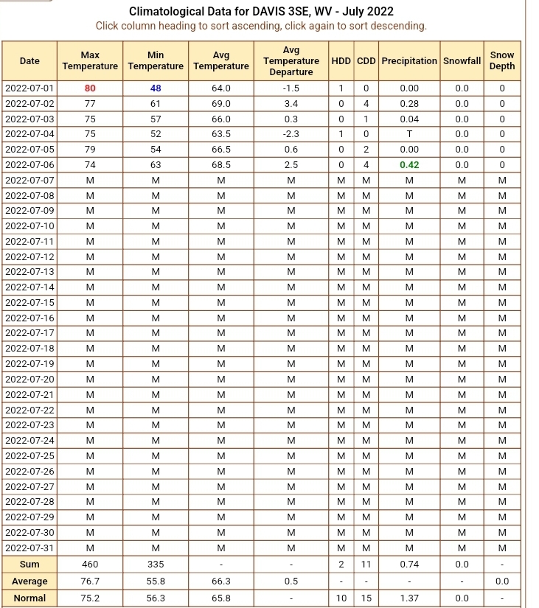Image resolution: width=539 pixels, height=608 pixels.
Task: Sort by Max Temperature column heading
Action: [x=90, y=61]
